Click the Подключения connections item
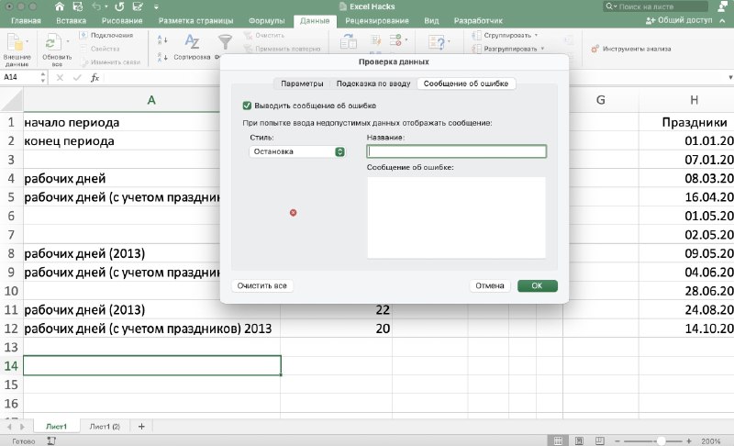 [x=106, y=35]
